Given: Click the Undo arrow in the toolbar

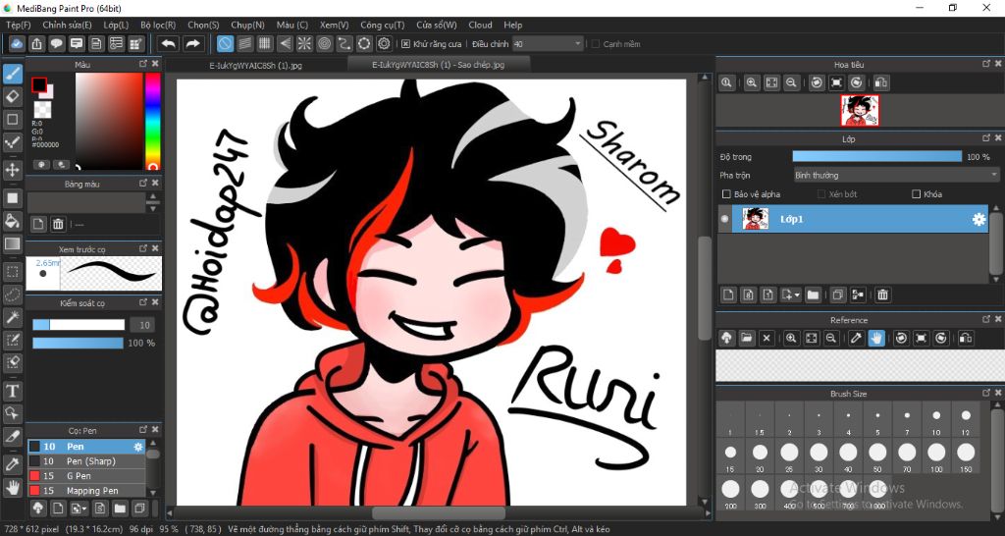Looking at the screenshot, I should (x=169, y=43).
